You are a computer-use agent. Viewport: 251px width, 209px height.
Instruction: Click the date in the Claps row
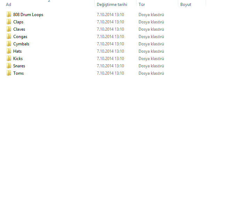(x=110, y=22)
